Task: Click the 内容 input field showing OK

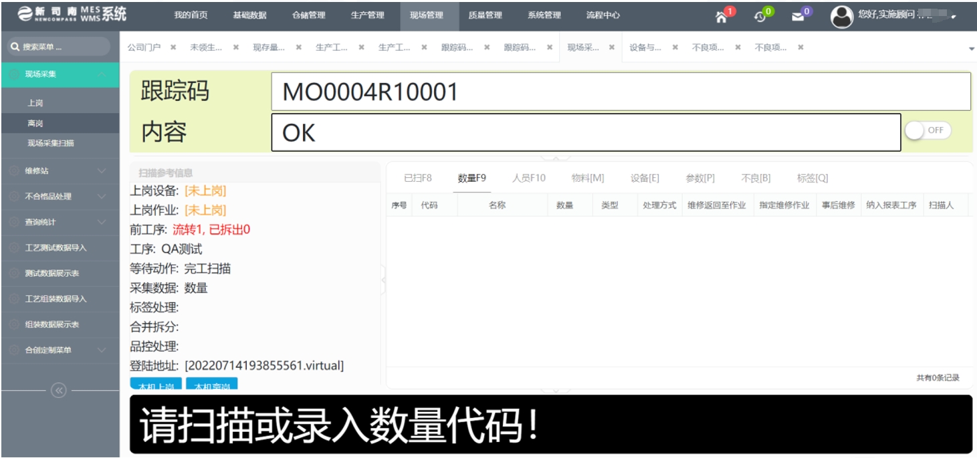Action: [586, 132]
